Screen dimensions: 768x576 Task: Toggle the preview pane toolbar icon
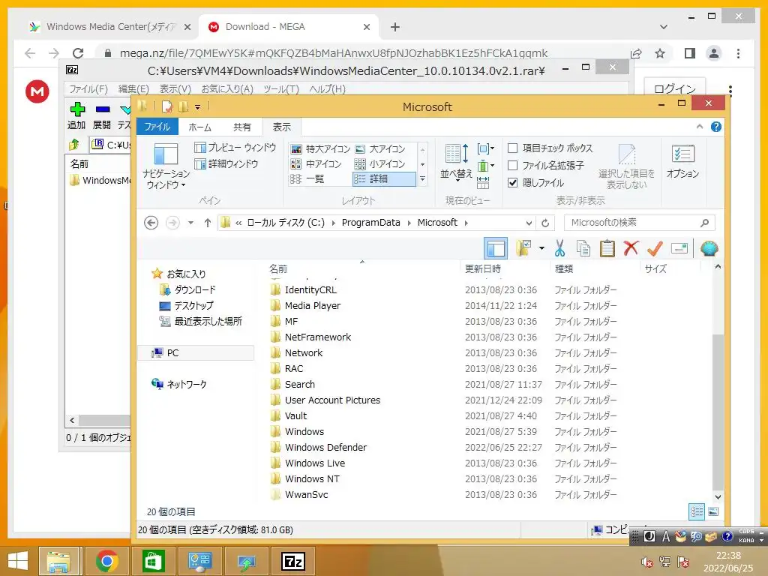(496, 248)
